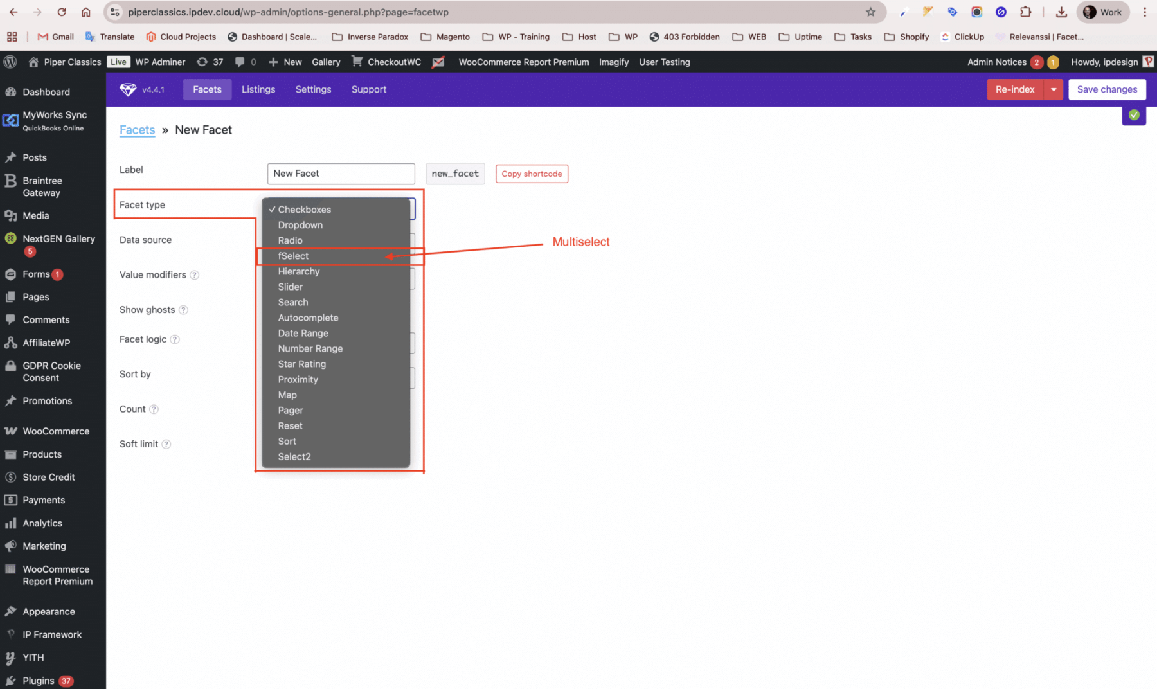Open the Settings tab
The height and width of the screenshot is (689, 1157).
point(313,89)
